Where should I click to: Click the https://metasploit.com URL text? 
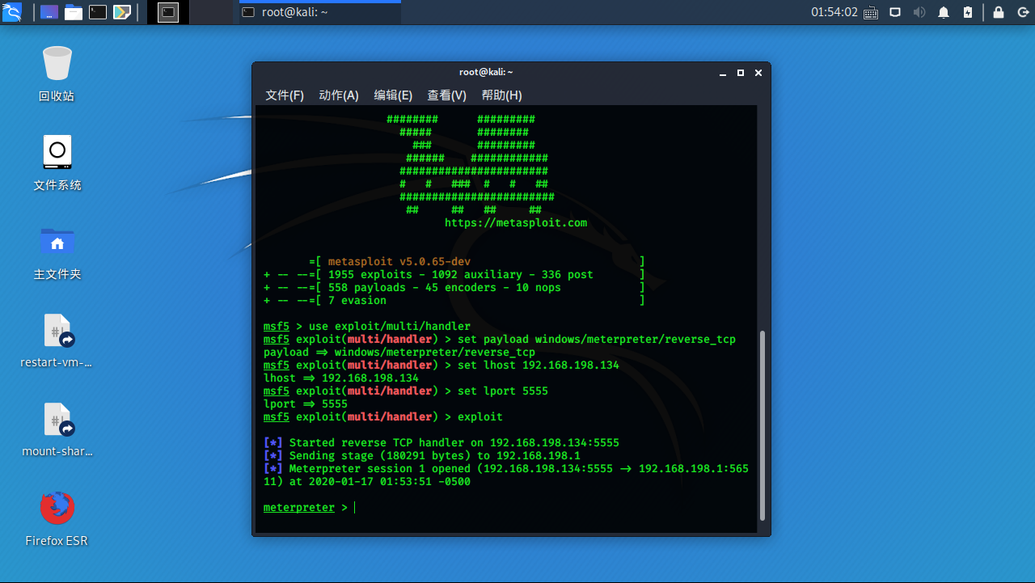tap(516, 222)
